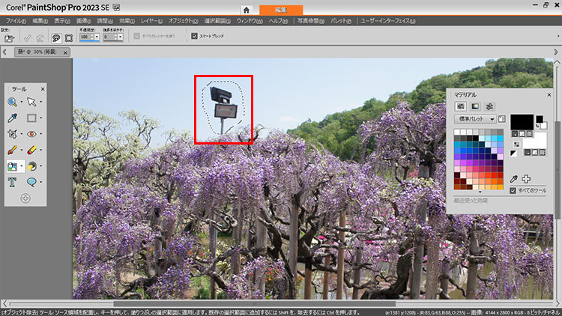Activate the Red Eye tool
Image resolution: width=562 pixels, height=316 pixels.
pos(32,133)
